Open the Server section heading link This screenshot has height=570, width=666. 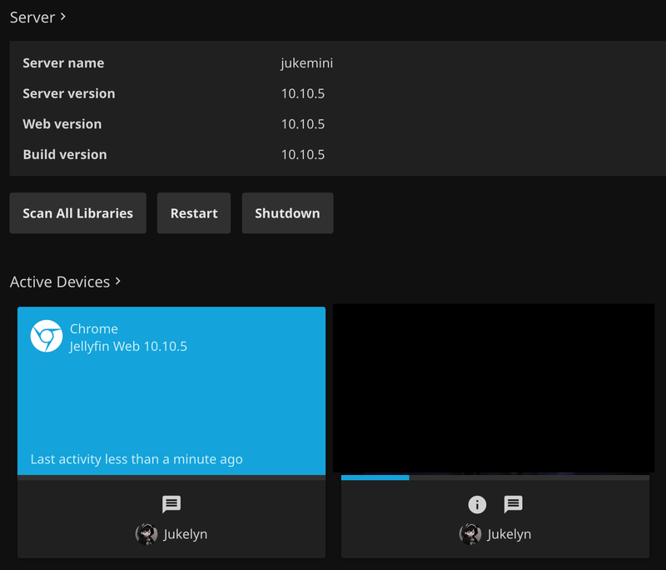37,17
